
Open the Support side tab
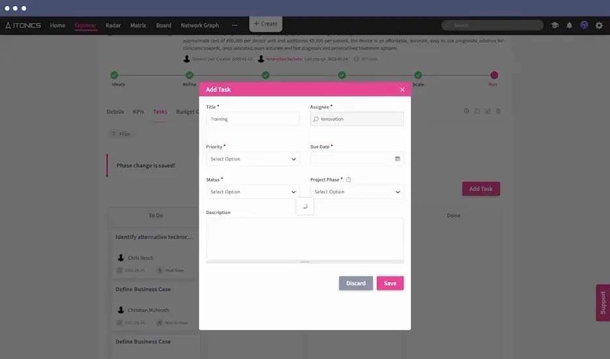tap(603, 302)
